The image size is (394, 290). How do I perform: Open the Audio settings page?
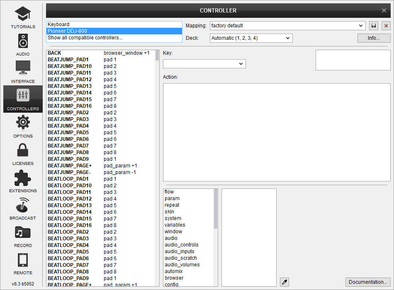click(x=23, y=45)
